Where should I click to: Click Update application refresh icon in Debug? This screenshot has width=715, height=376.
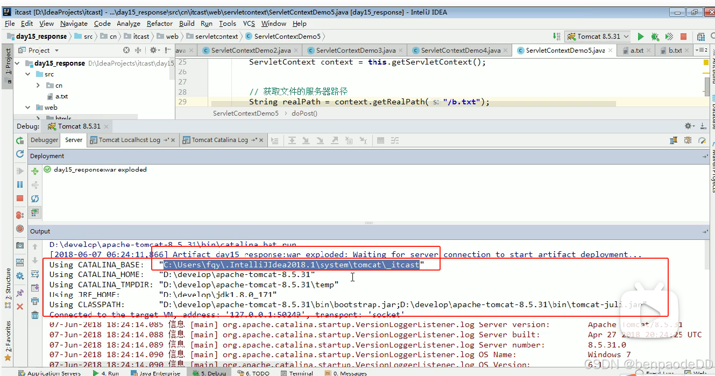click(20, 154)
